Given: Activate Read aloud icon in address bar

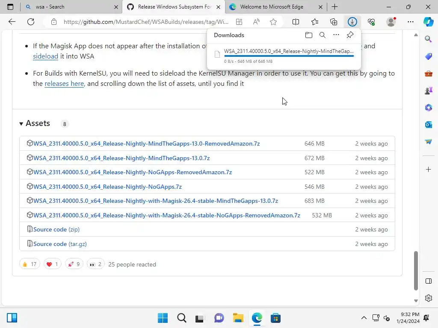Looking at the screenshot, I should [x=256, y=22].
